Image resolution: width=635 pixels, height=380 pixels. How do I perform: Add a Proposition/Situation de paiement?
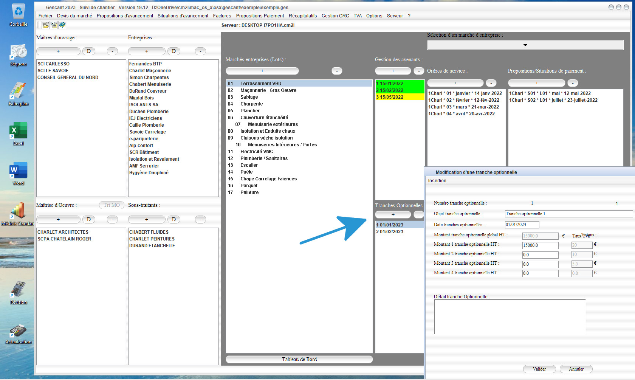pos(537,83)
